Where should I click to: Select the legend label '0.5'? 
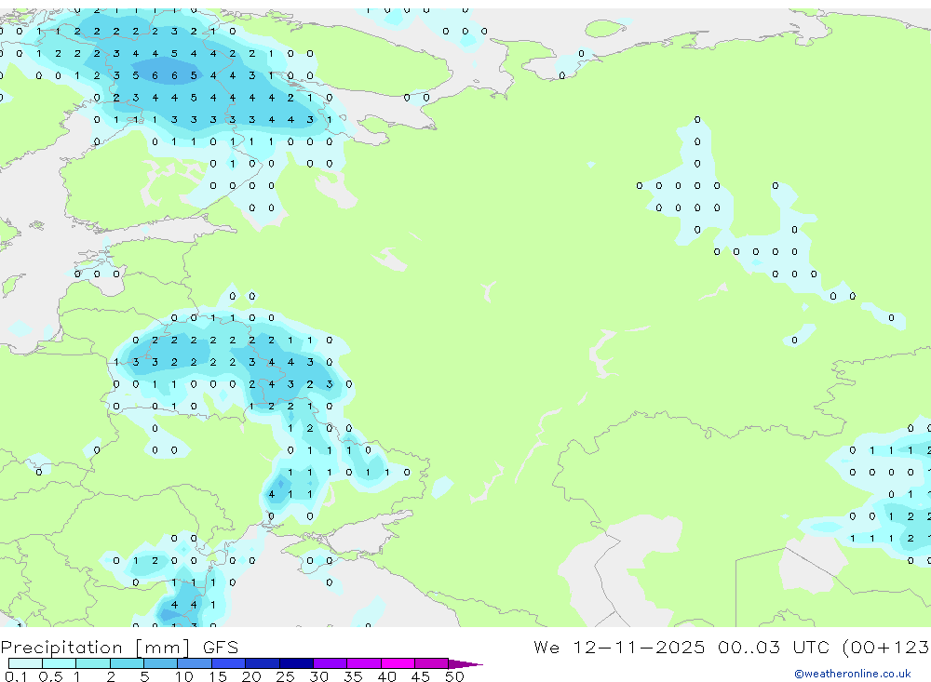[x=50, y=676]
